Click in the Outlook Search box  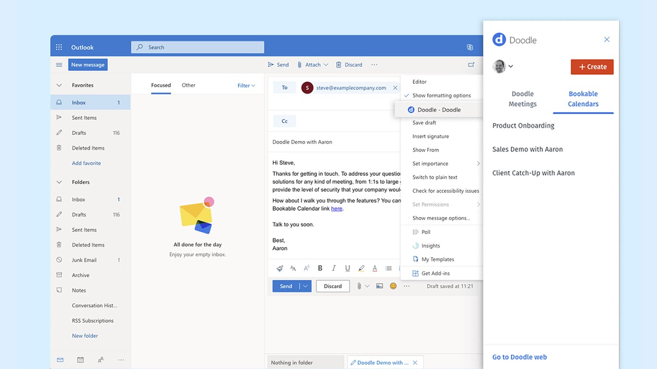pos(198,47)
